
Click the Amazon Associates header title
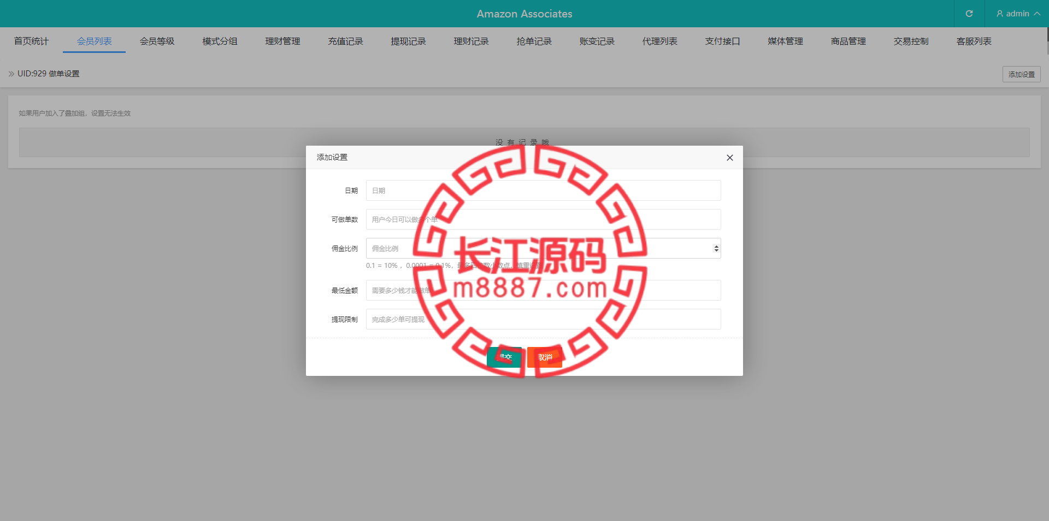tap(524, 14)
